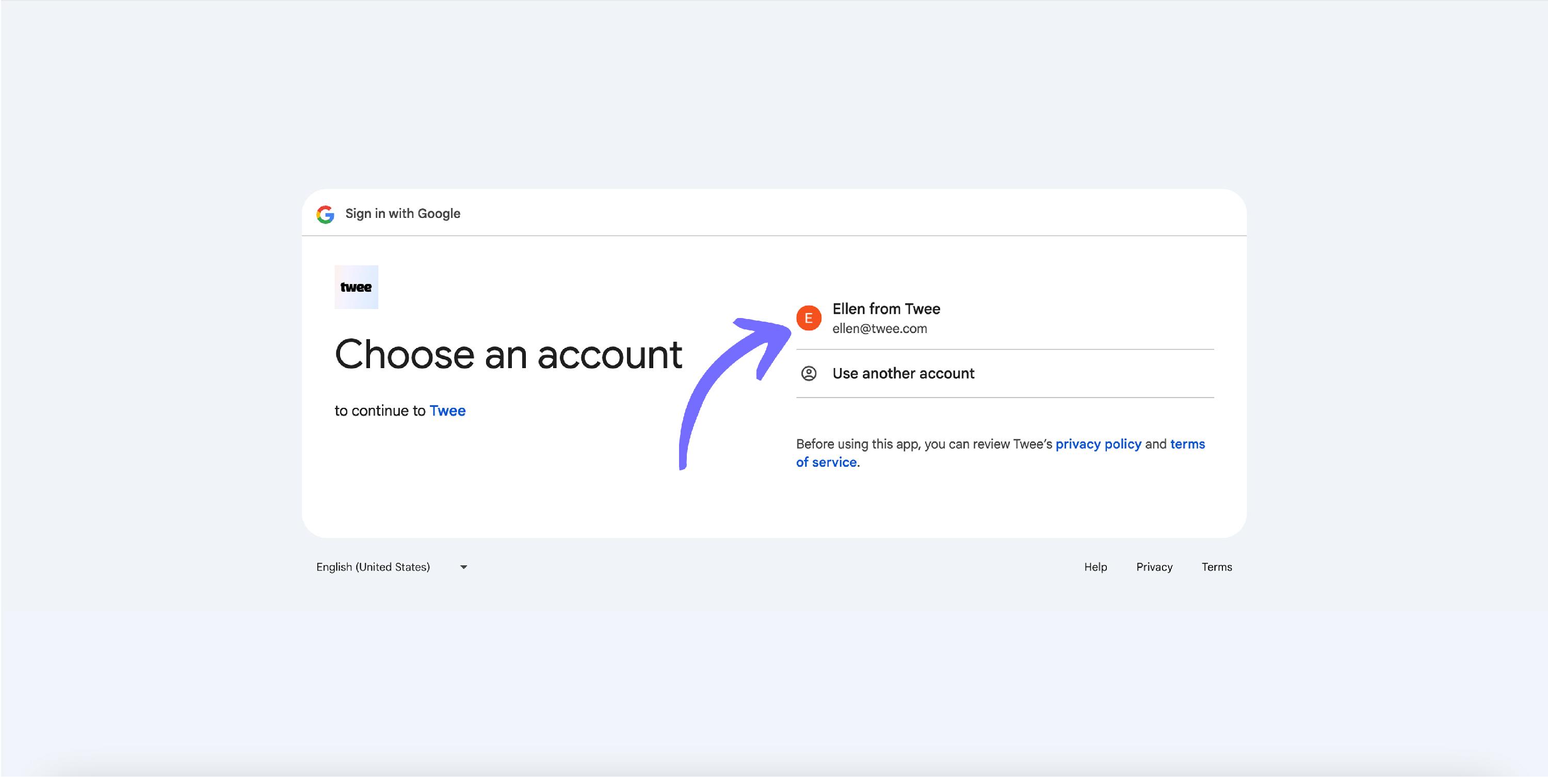Viewport: 1548px width, 777px height.
Task: Open the Help footer link
Action: [x=1095, y=567]
